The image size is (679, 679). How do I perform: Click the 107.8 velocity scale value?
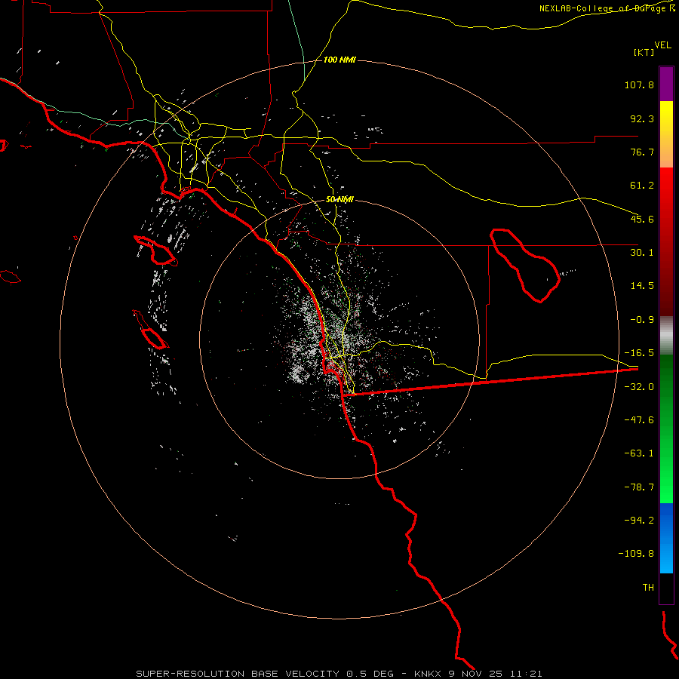click(x=639, y=84)
